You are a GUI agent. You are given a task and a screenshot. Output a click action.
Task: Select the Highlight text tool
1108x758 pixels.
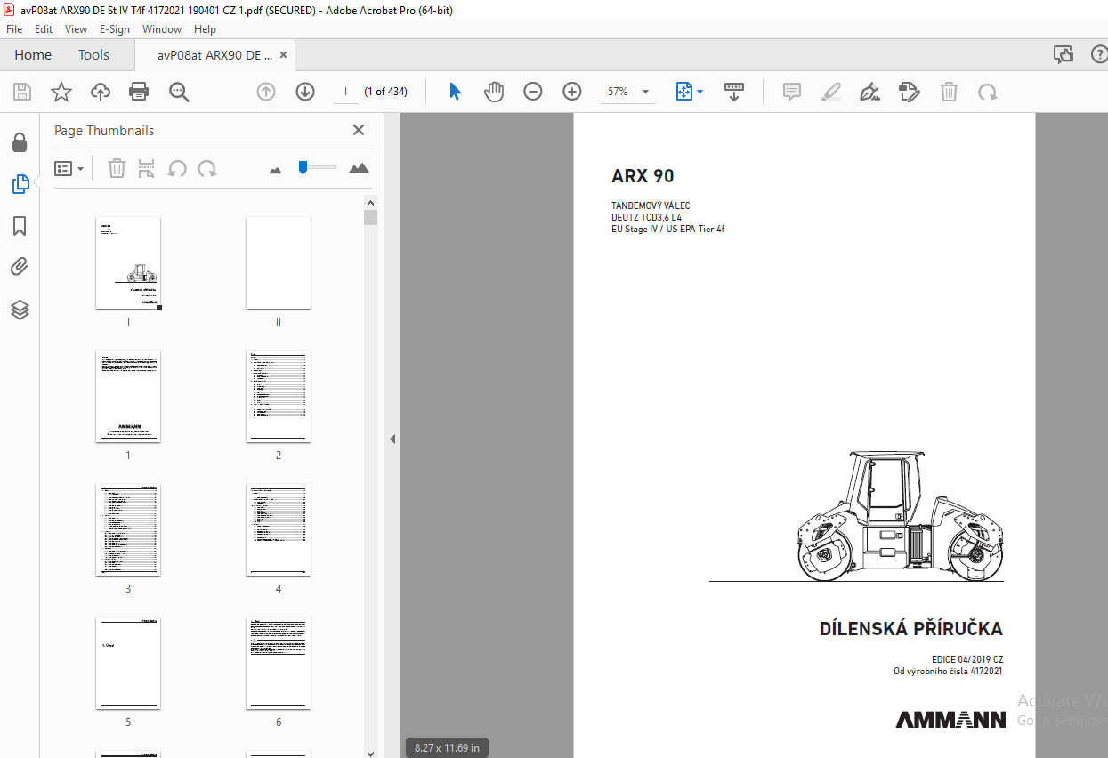831,92
